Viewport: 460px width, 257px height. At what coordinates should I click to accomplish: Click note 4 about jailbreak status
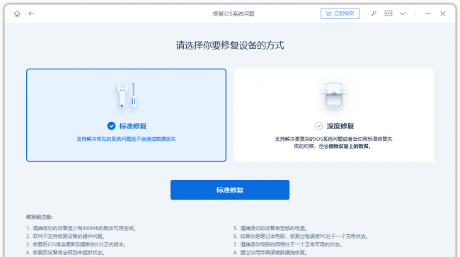pos(65,252)
